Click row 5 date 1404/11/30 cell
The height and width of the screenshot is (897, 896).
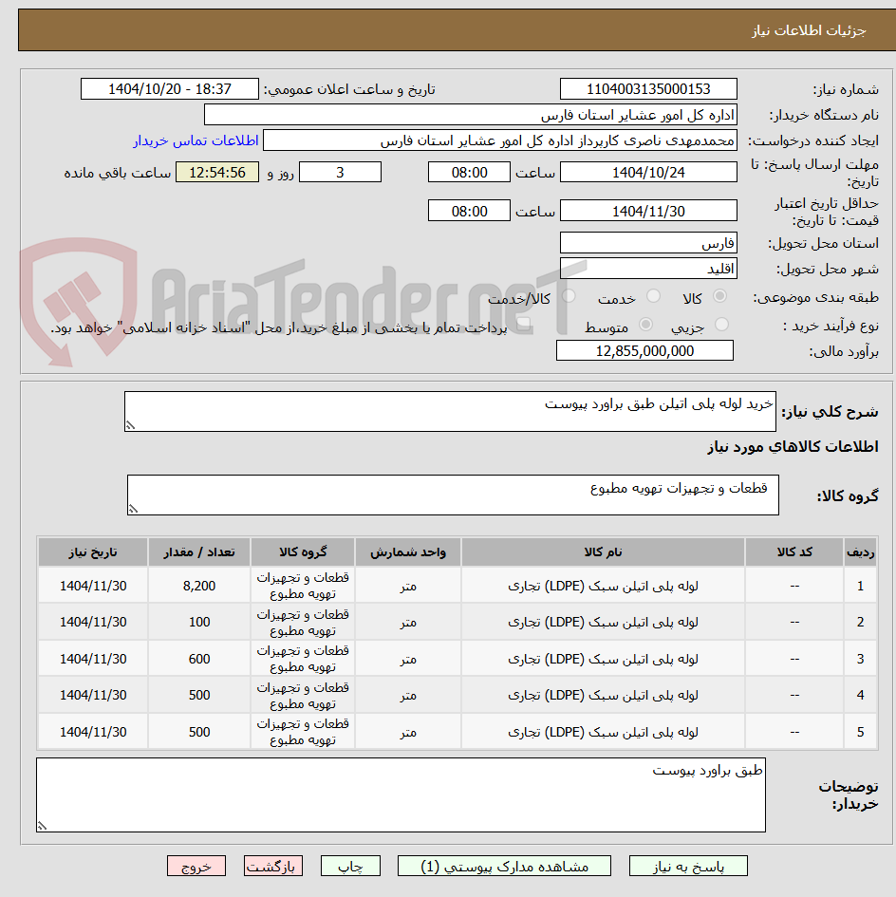tap(93, 732)
